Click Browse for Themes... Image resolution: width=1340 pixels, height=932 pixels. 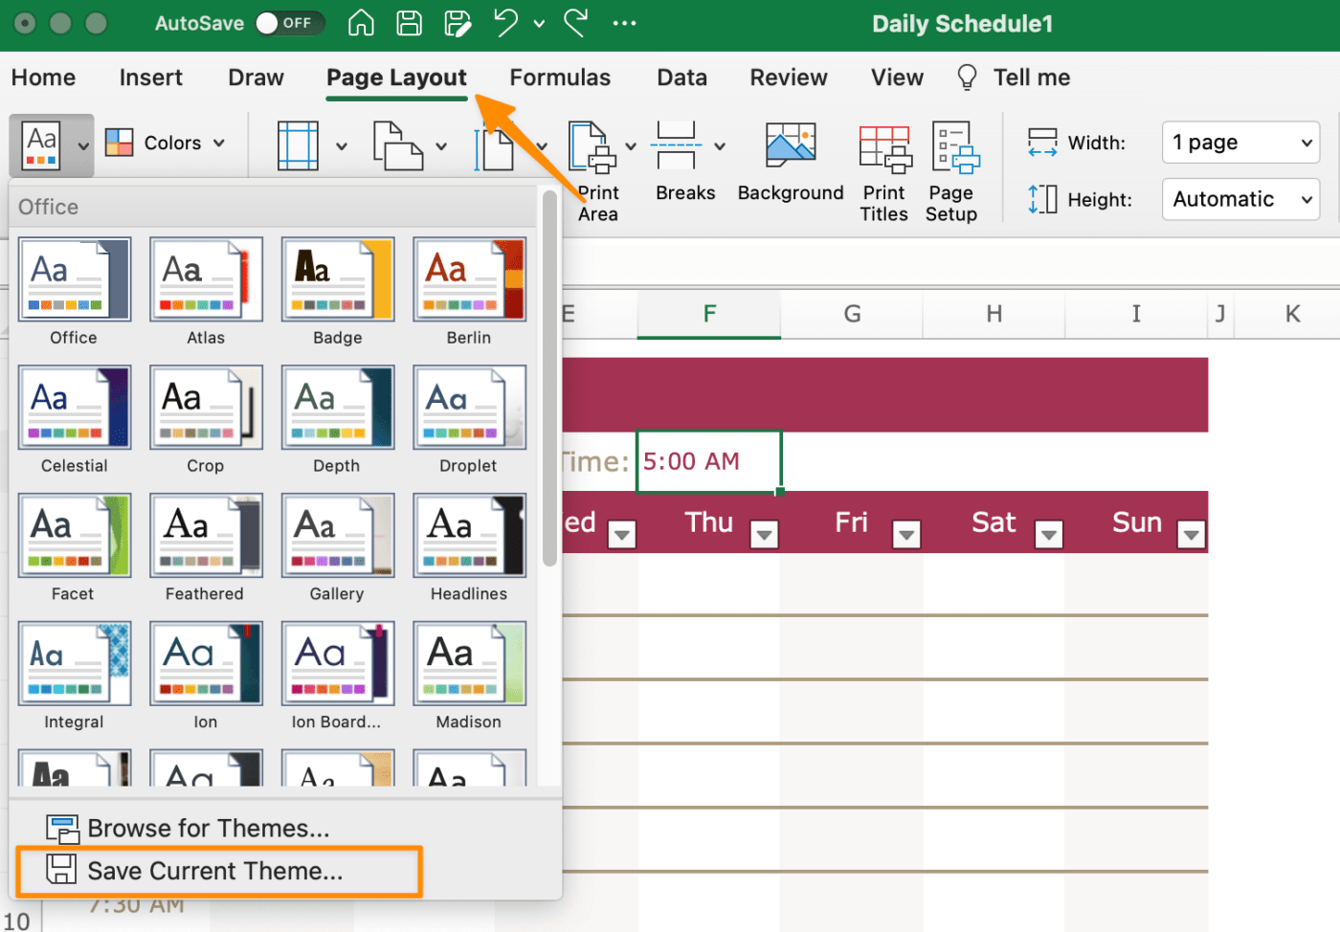[x=208, y=829]
